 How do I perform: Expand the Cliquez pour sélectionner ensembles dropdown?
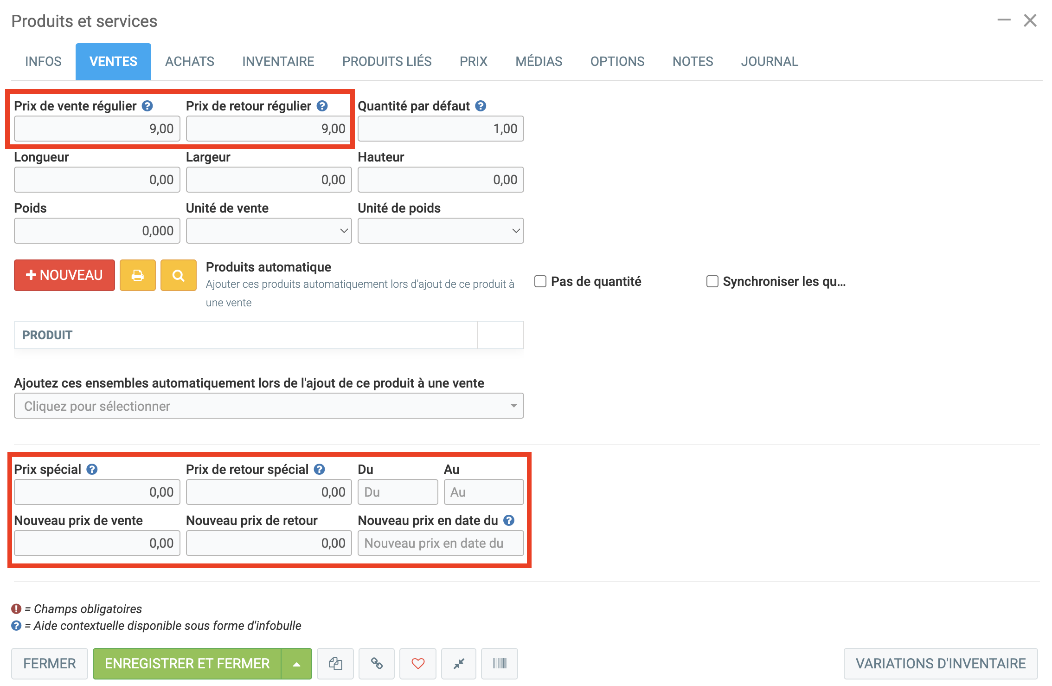[x=269, y=406]
